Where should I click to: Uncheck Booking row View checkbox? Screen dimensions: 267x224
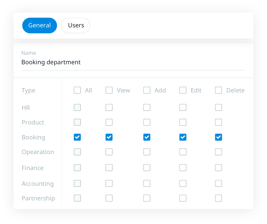pyautogui.click(x=109, y=137)
